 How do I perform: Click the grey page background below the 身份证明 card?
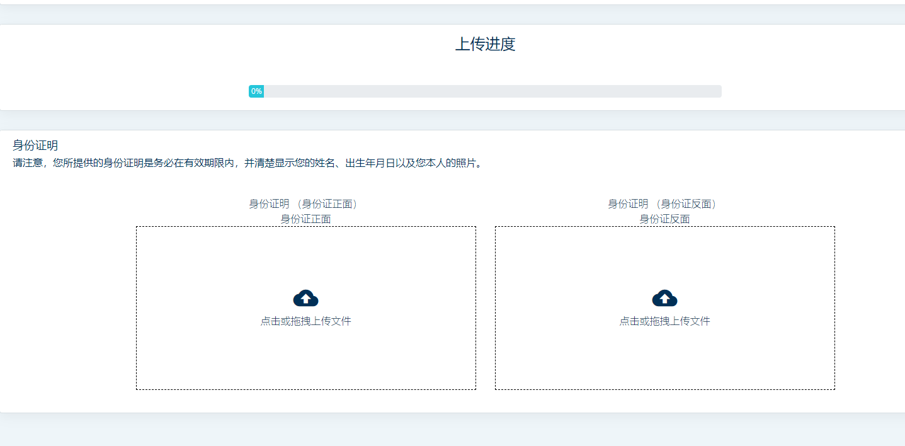coord(452,432)
